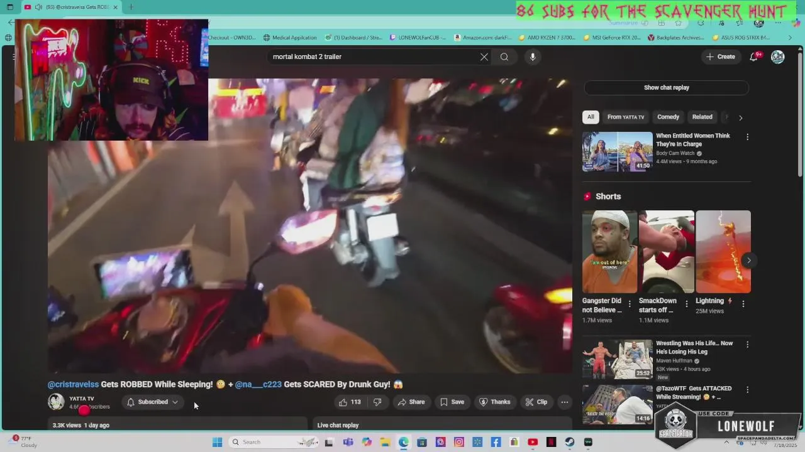Open AMD RYZEN 7 3700 bookmark
This screenshot has width=805, height=452.
547,38
